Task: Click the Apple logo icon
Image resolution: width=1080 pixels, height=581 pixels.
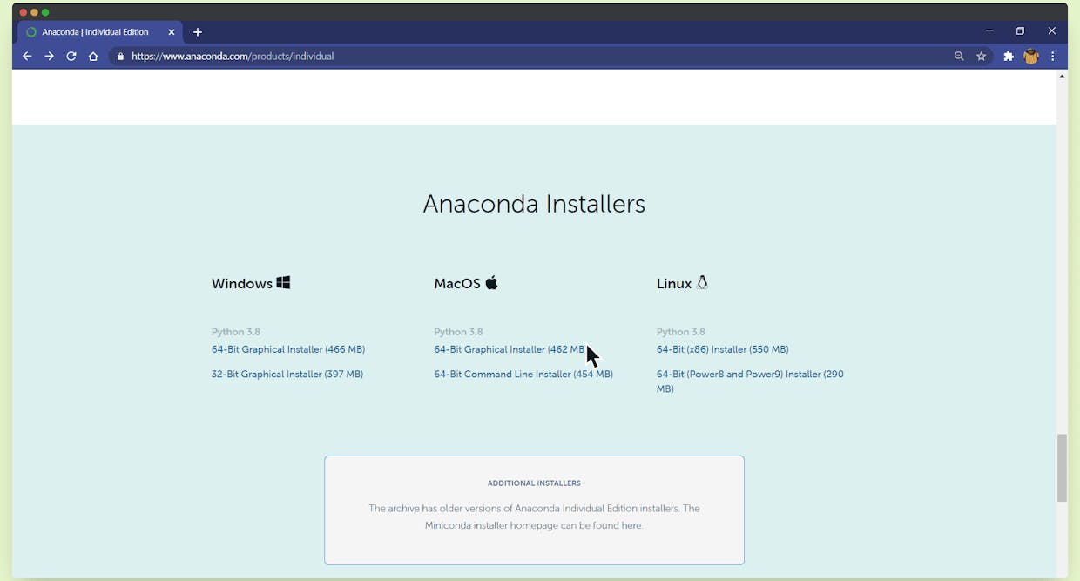Action: coord(491,282)
